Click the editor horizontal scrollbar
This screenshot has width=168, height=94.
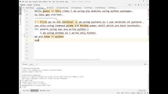point(67,60)
